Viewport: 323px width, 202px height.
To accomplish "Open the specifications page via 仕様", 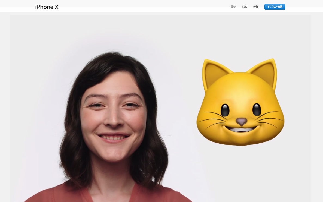I will click(x=256, y=7).
